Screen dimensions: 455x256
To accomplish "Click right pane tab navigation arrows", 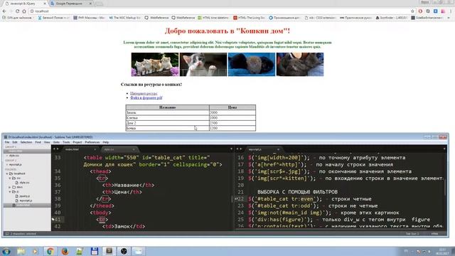I will click(239, 149).
